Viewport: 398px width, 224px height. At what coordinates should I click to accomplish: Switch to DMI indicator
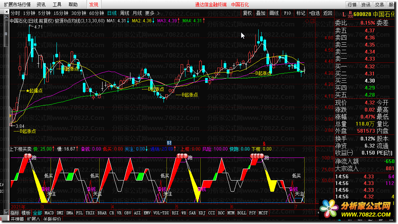click(x=60, y=213)
